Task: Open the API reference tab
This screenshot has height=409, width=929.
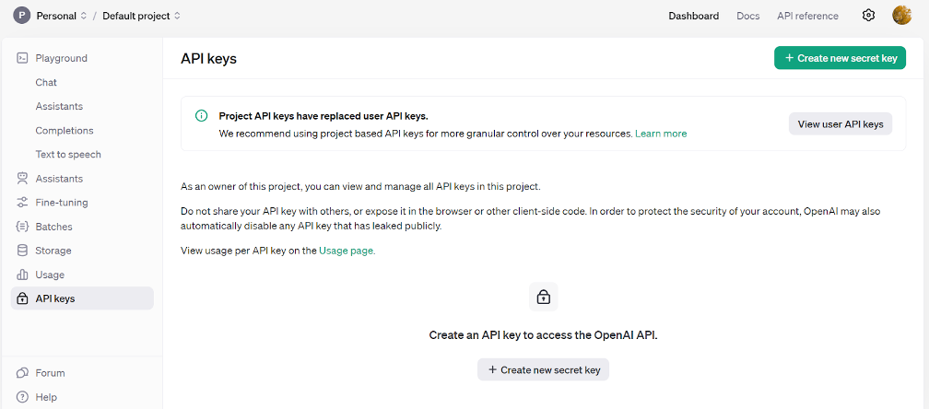Action: click(807, 16)
